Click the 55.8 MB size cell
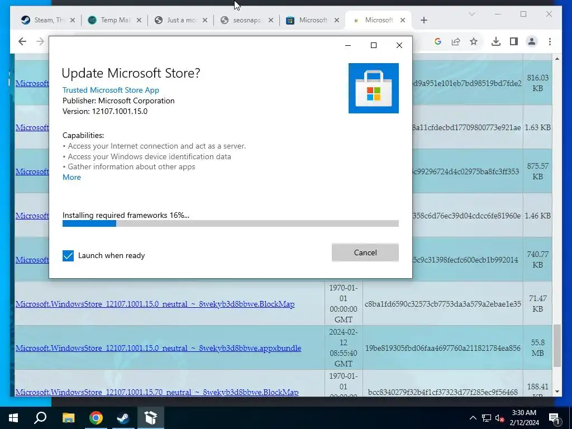 (x=538, y=347)
